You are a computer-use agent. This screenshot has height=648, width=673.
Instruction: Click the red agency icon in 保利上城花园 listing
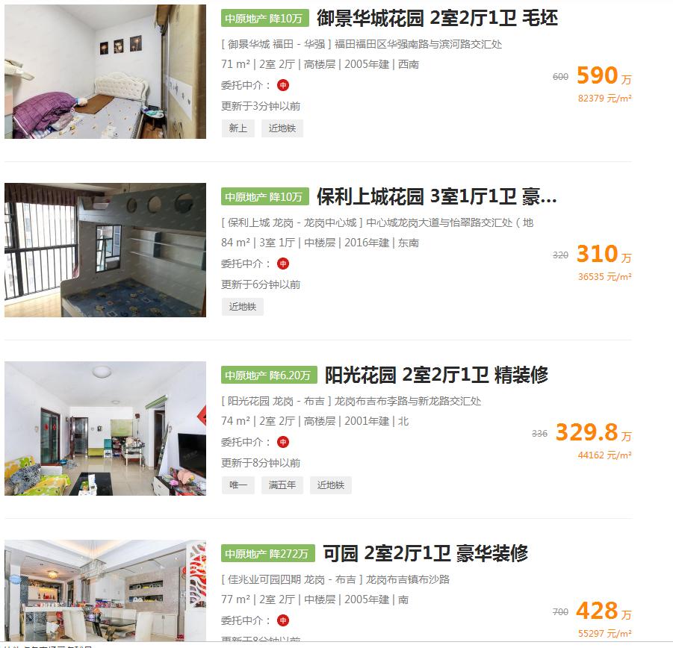(283, 264)
